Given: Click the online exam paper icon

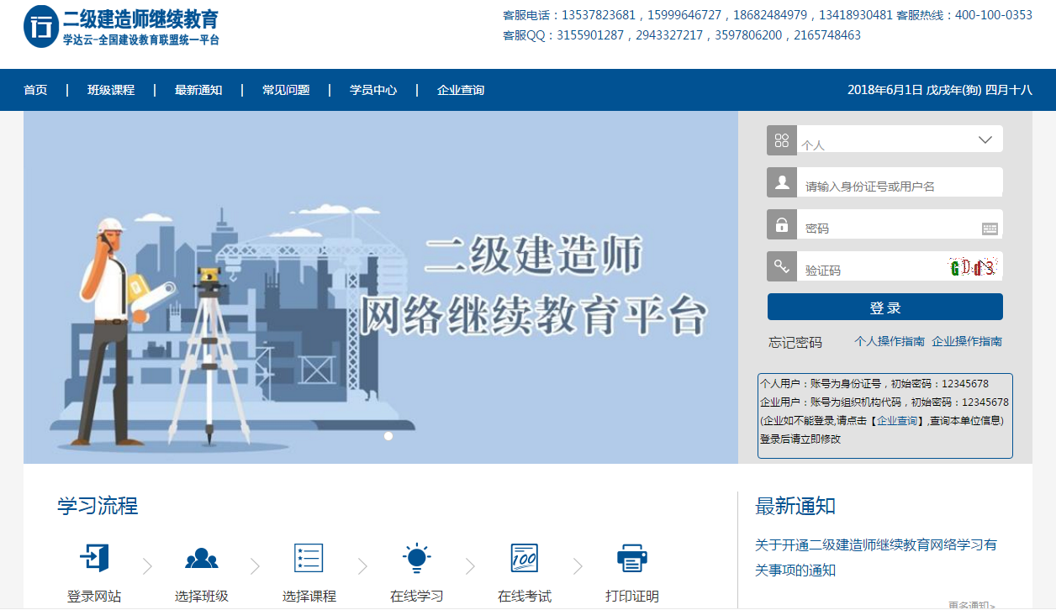Looking at the screenshot, I should [x=524, y=557].
